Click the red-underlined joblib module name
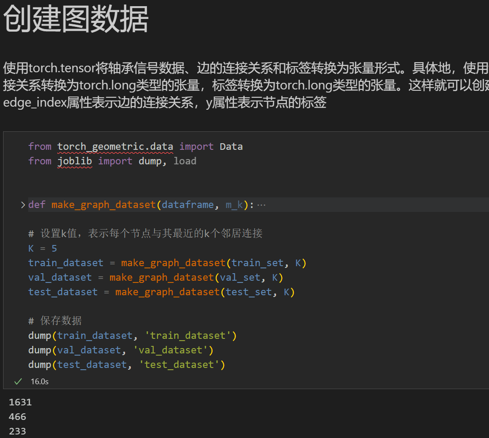This screenshot has width=489, height=438. pyautogui.click(x=75, y=161)
